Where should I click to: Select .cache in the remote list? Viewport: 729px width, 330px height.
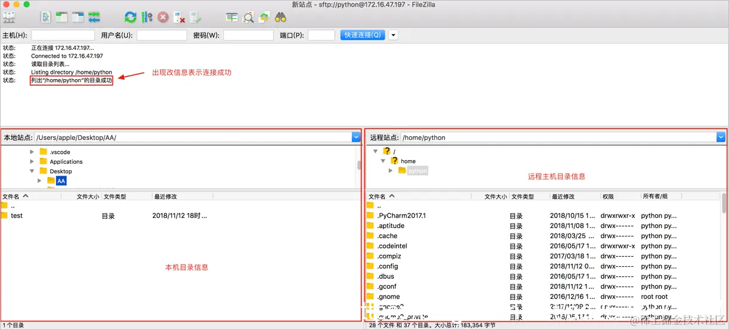coord(387,236)
